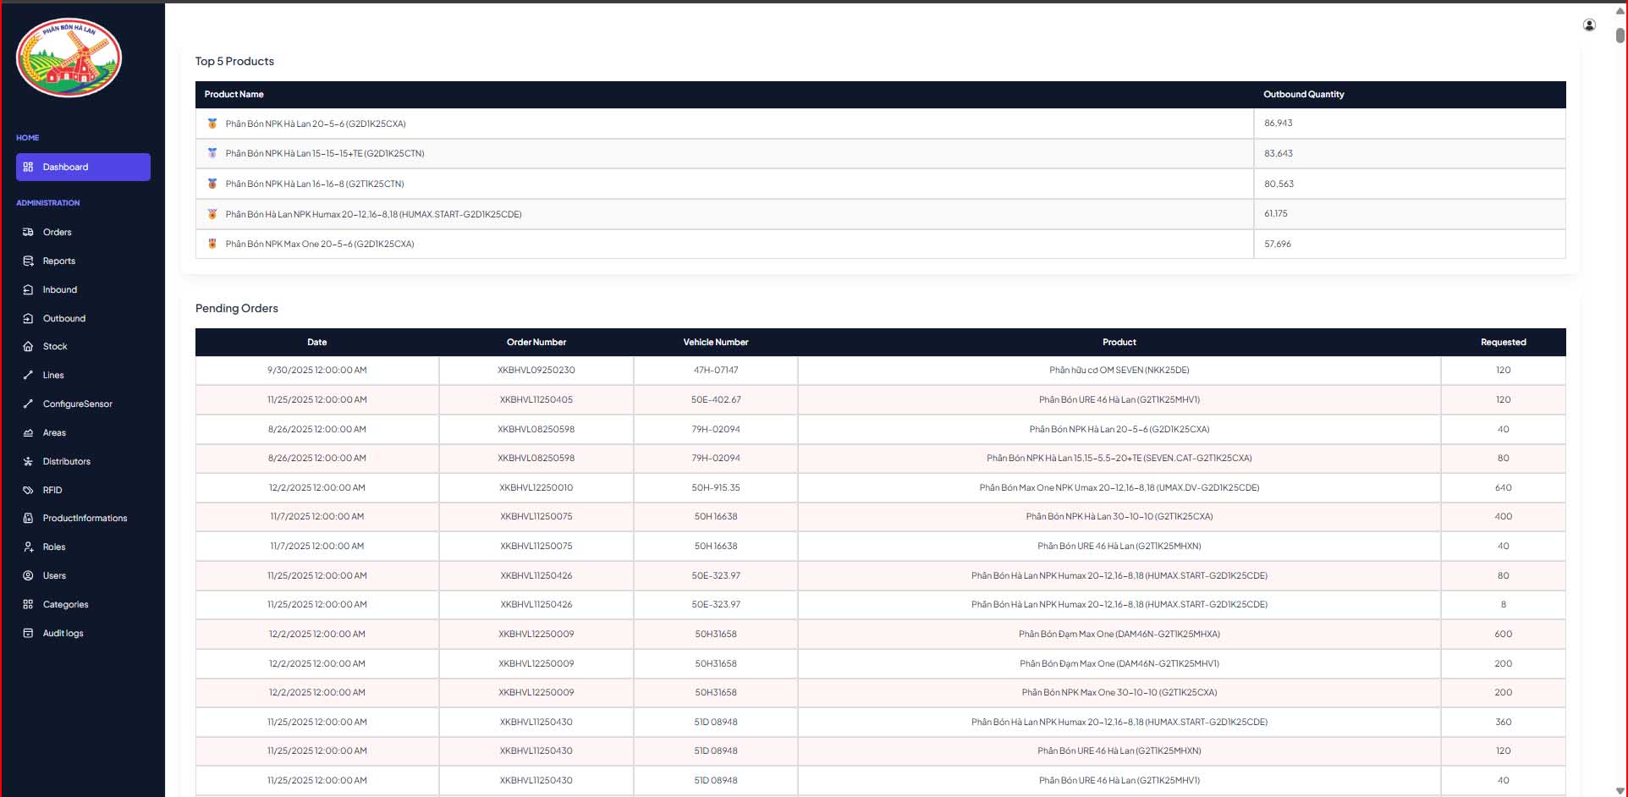The height and width of the screenshot is (797, 1628).
Task: Navigate to ProductInformations
Action: [x=85, y=518]
